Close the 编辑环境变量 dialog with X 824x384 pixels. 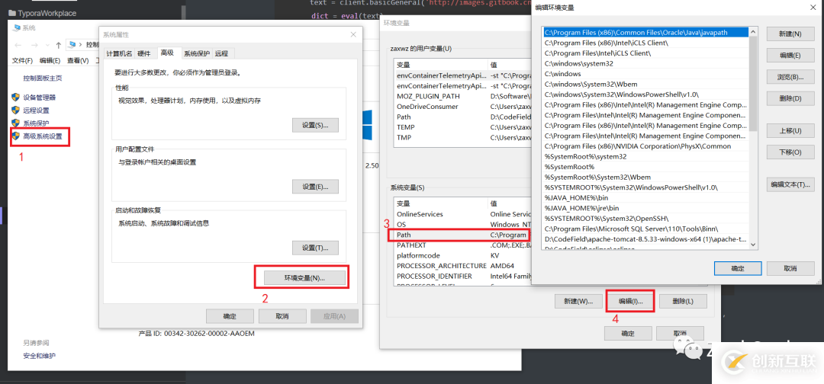pyautogui.click(x=813, y=8)
